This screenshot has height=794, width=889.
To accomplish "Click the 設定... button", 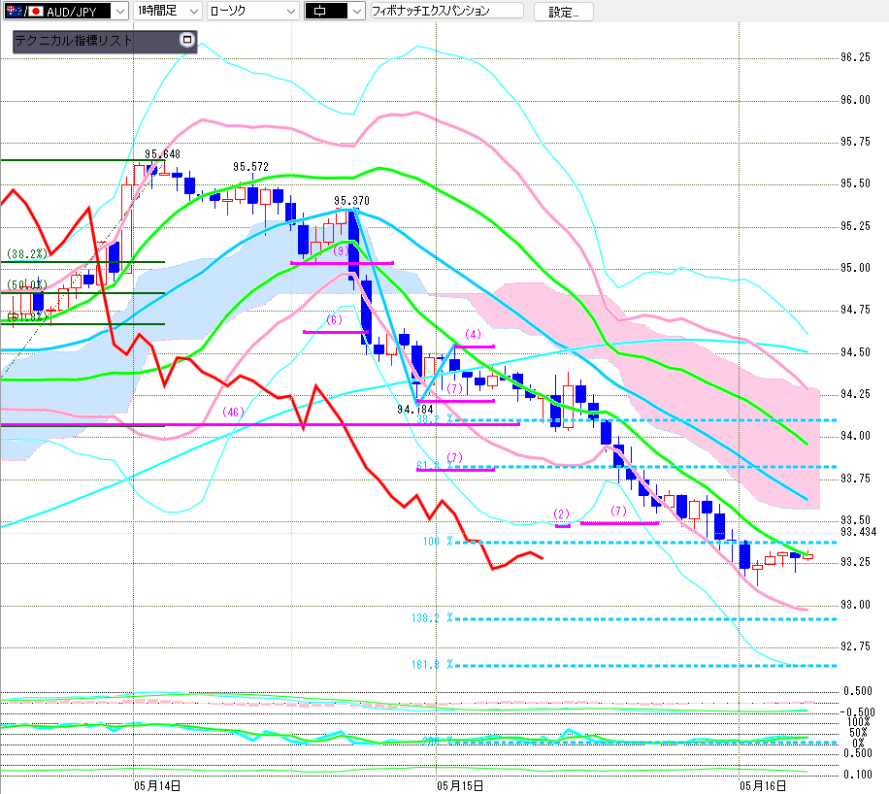I will 564,12.
